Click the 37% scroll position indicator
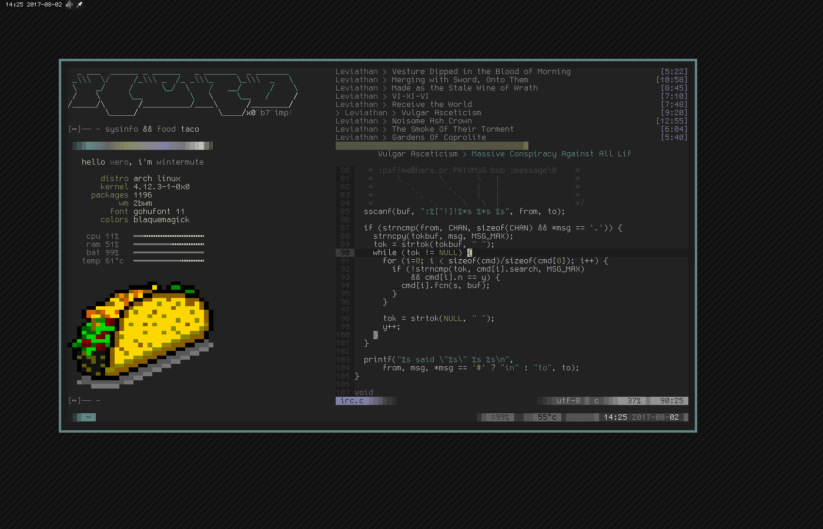The image size is (823, 529). [634, 401]
